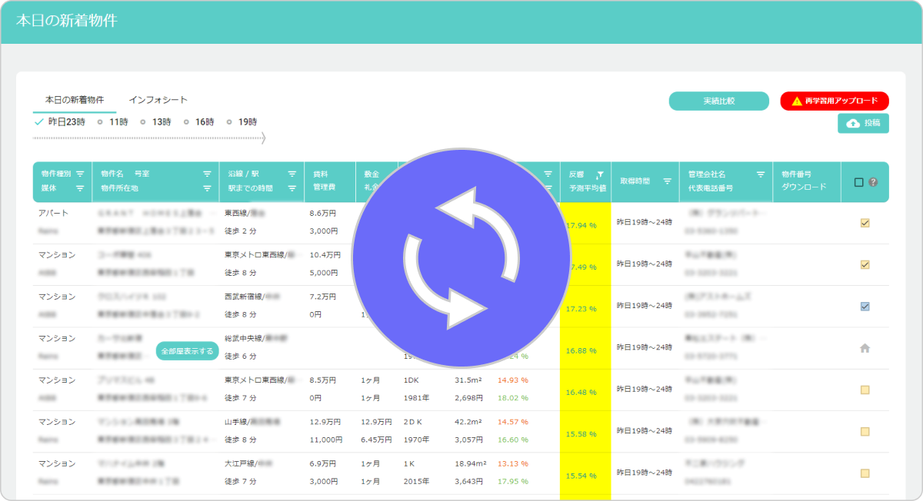
Task: Click the filter icon beside 沿線 / 駅
Action: point(292,174)
